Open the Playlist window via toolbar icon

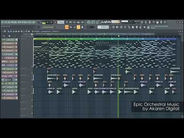[113, 27]
